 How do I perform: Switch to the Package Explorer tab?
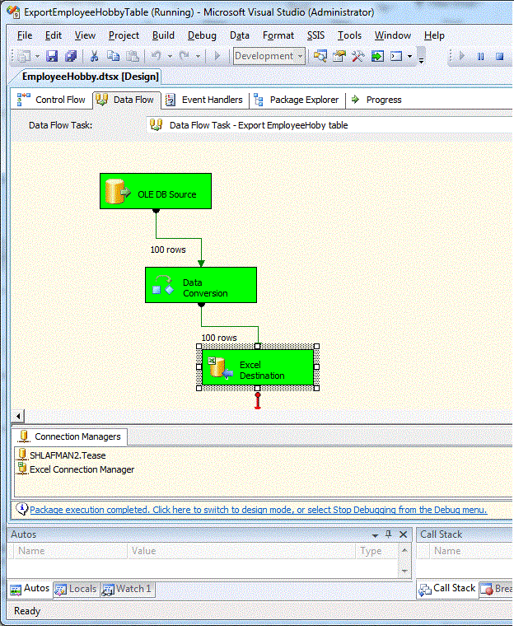297,100
